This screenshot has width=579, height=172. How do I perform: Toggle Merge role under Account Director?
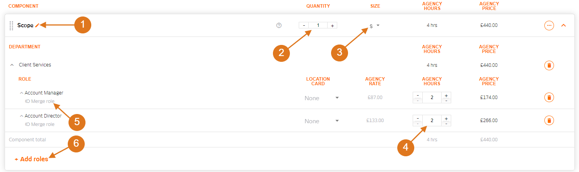pyautogui.click(x=40, y=124)
